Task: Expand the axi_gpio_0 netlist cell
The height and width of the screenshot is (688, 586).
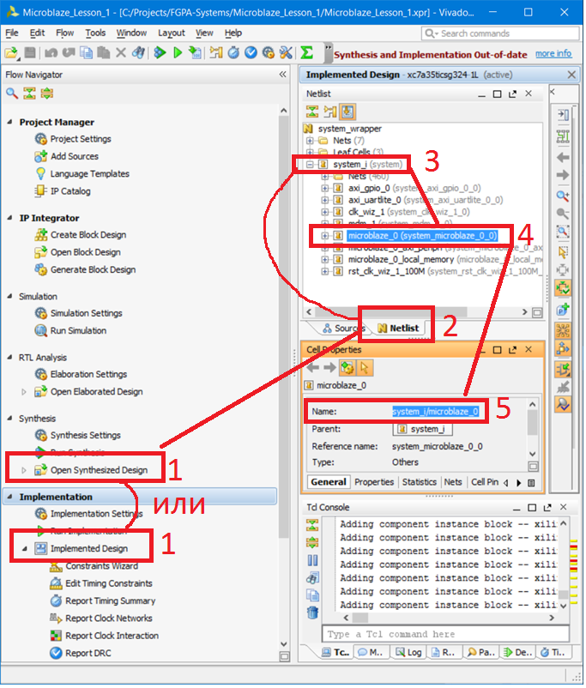Action: [325, 188]
